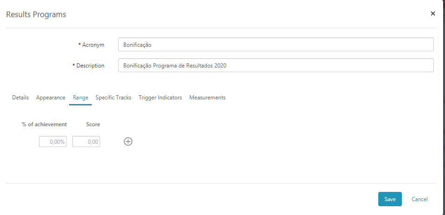The image size is (445, 215).
Task: Switch to the Appearance tab
Action: [x=51, y=98]
